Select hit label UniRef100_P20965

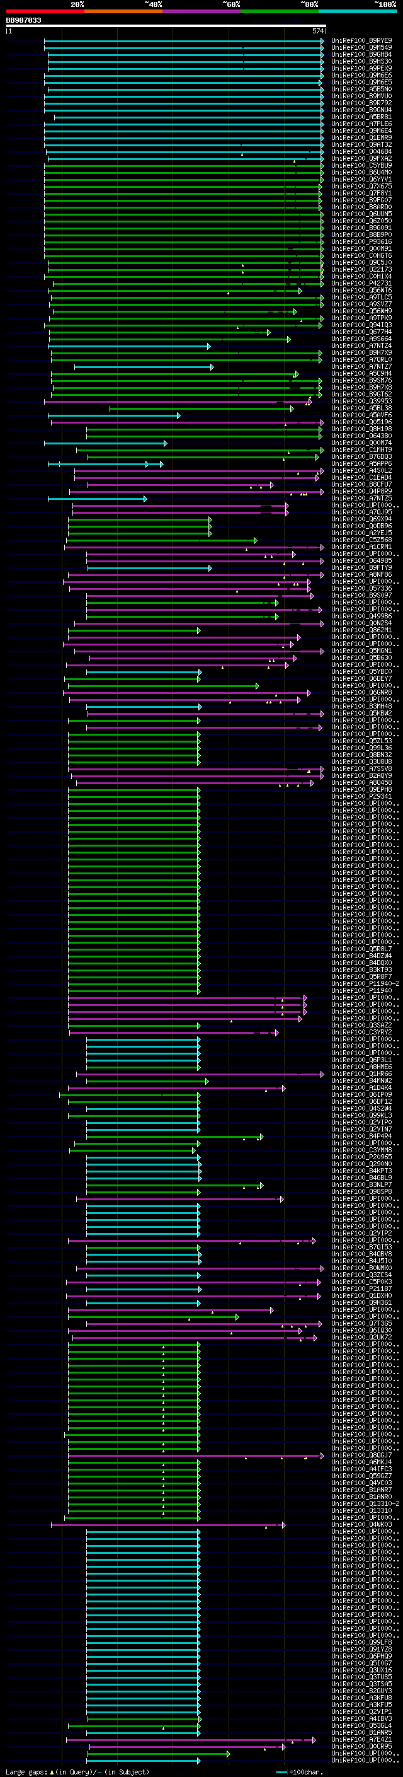click(361, 1157)
